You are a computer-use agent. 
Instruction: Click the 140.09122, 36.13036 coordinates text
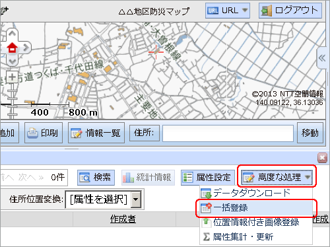click(289, 102)
